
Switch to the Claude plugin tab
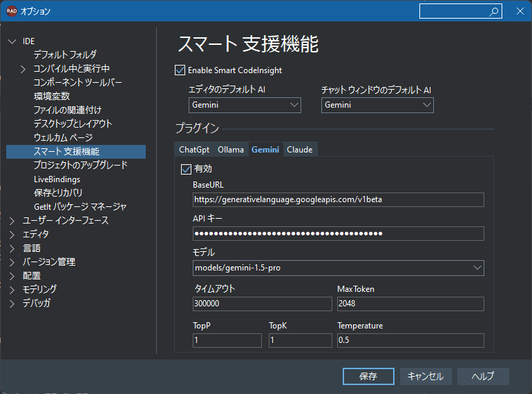pyautogui.click(x=300, y=150)
